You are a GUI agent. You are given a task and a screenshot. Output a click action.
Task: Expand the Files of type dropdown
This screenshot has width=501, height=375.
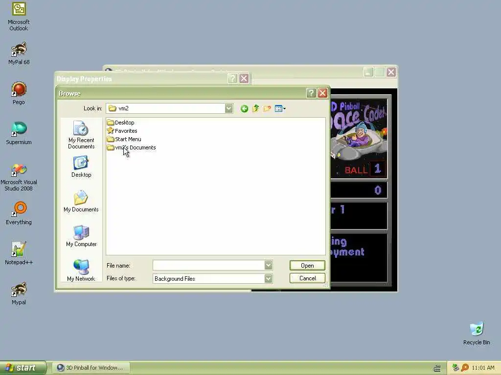[269, 278]
